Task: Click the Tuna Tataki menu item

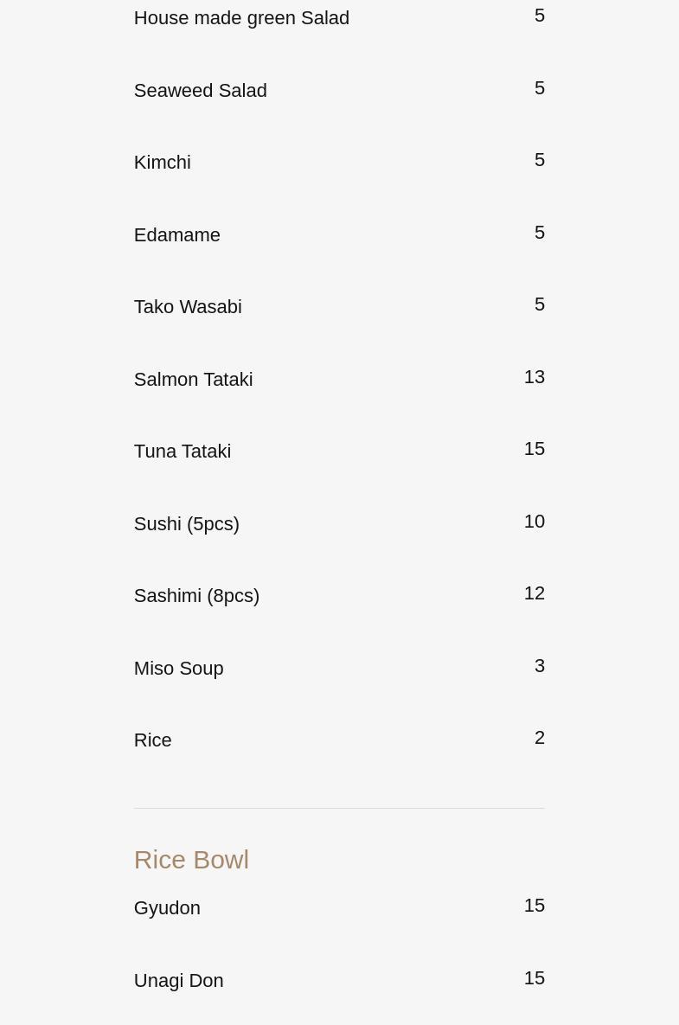Action: point(182,452)
